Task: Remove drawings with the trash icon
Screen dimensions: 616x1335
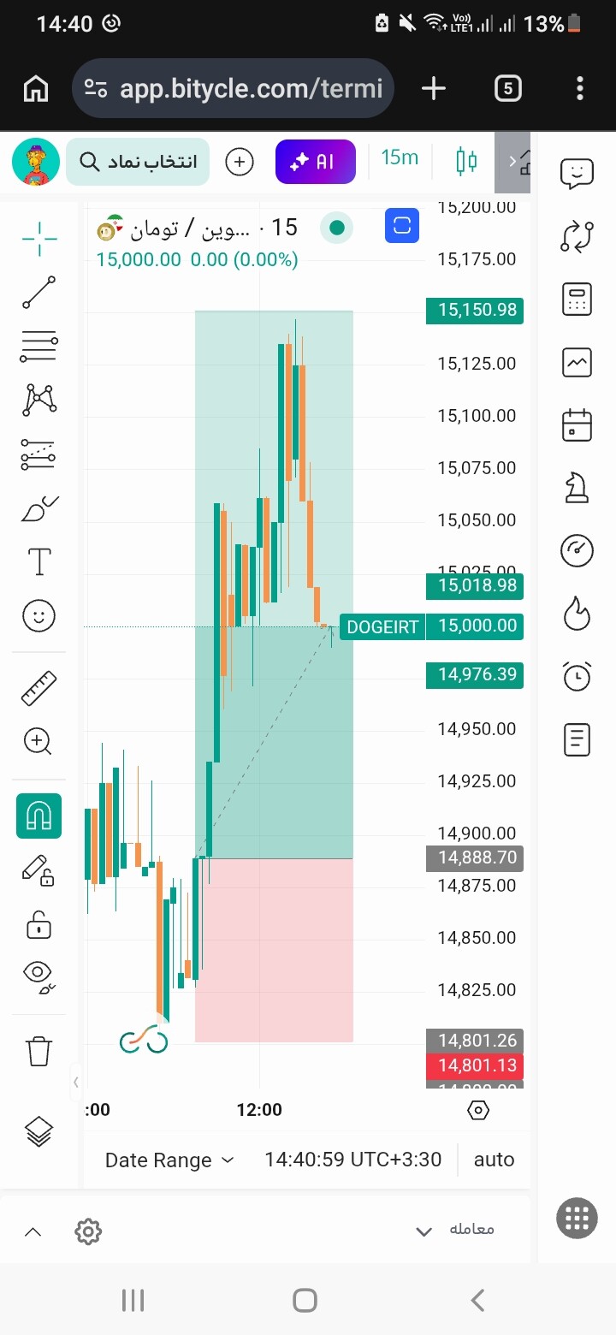Action: [x=39, y=1050]
